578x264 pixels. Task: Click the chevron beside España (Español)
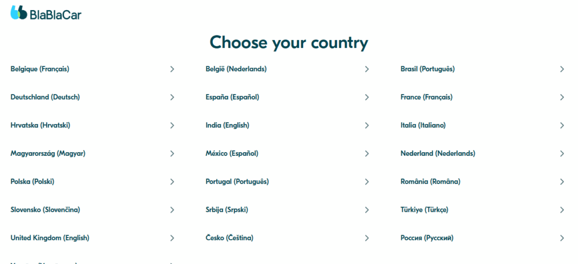[x=367, y=97]
